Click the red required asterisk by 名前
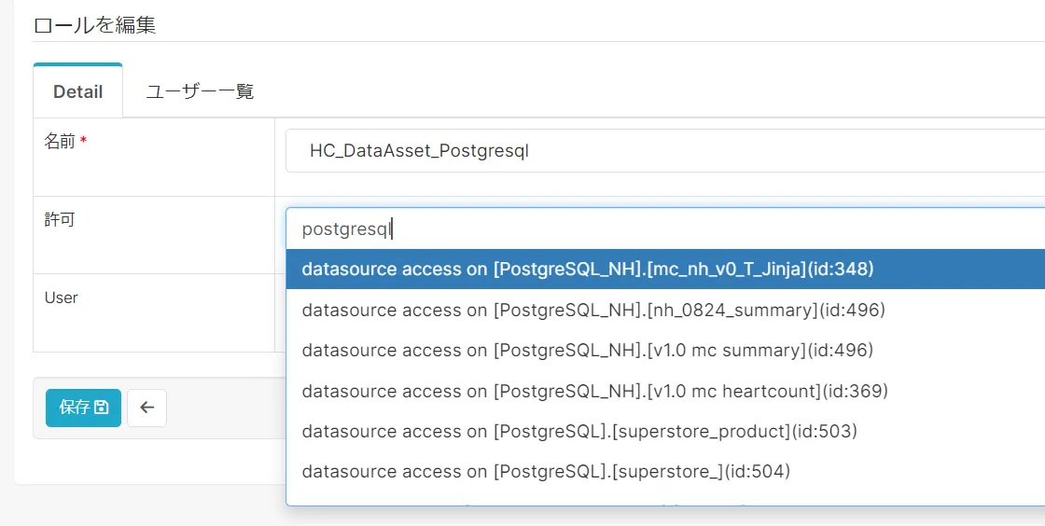 pyautogui.click(x=83, y=142)
